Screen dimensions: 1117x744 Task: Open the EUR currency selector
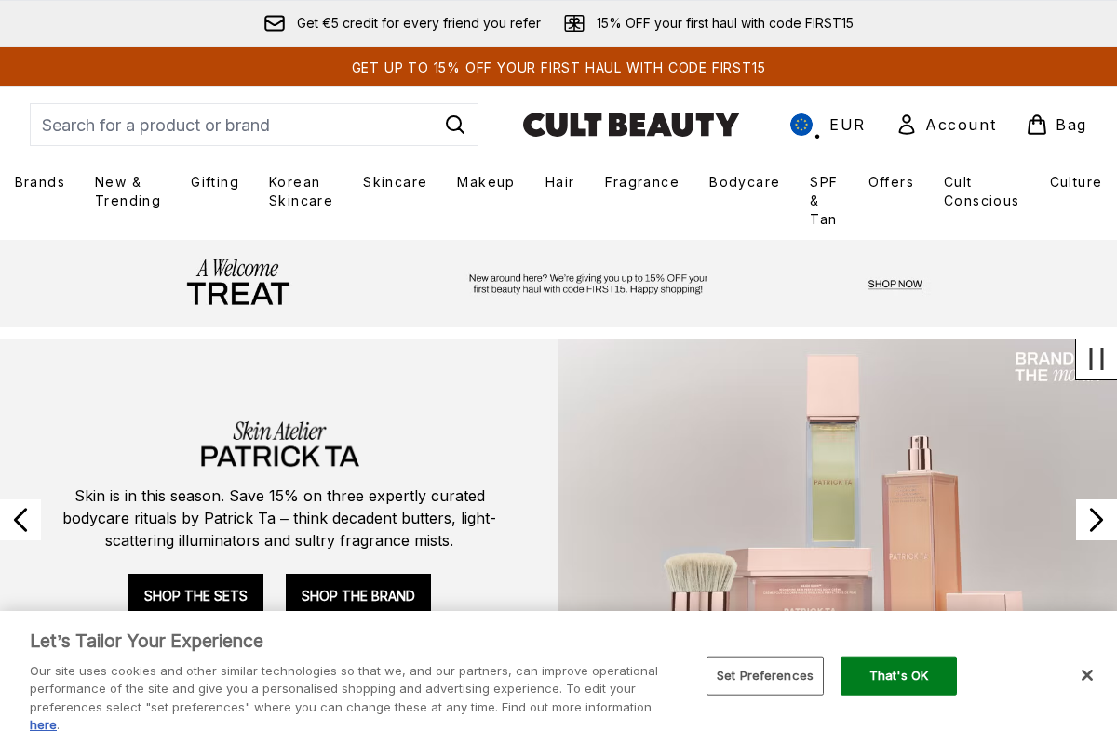847,124
